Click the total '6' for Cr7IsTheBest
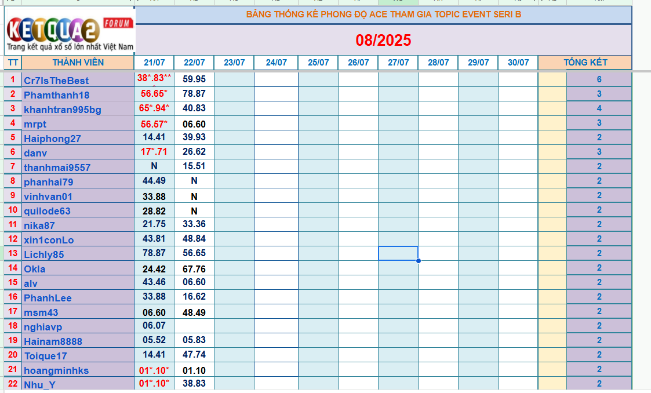The width and height of the screenshot is (651, 393). point(599,79)
